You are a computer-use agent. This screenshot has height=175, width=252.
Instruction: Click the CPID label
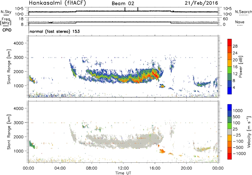(7, 30)
